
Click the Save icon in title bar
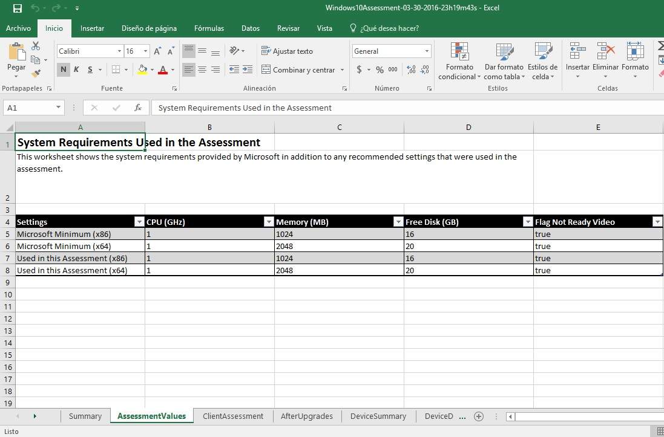(x=17, y=8)
